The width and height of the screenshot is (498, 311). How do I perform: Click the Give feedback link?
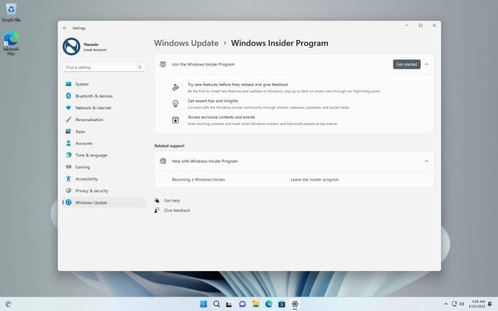tap(177, 210)
